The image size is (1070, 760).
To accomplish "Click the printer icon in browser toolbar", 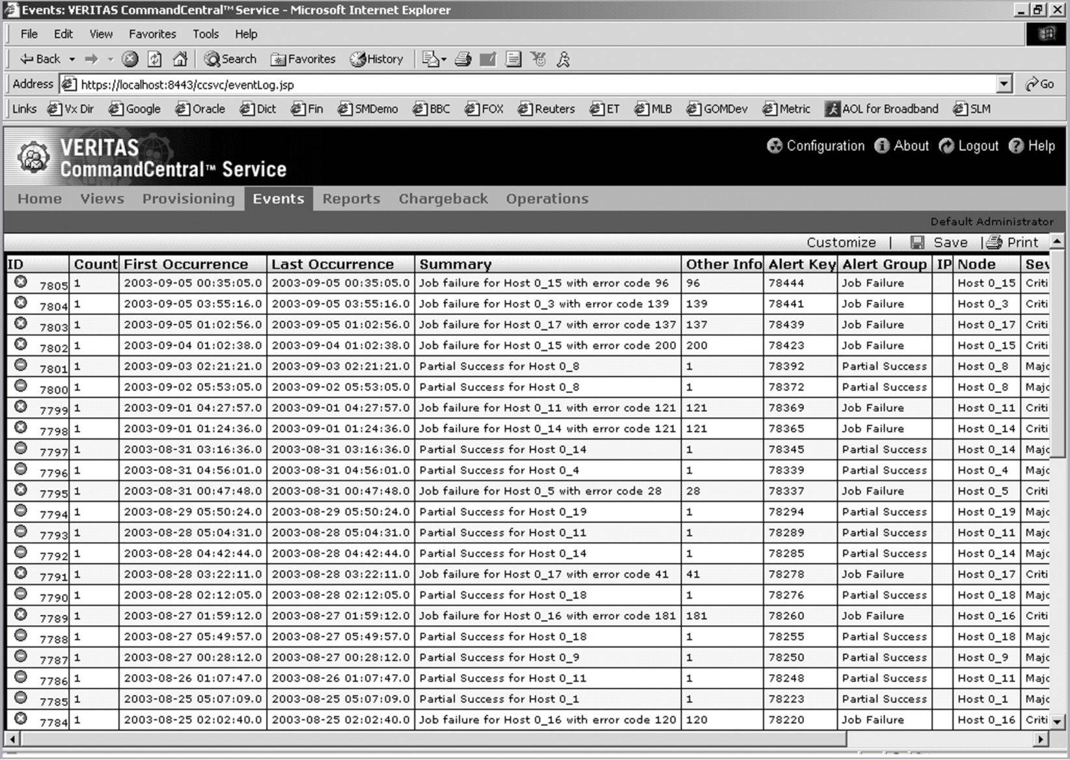I will point(463,59).
